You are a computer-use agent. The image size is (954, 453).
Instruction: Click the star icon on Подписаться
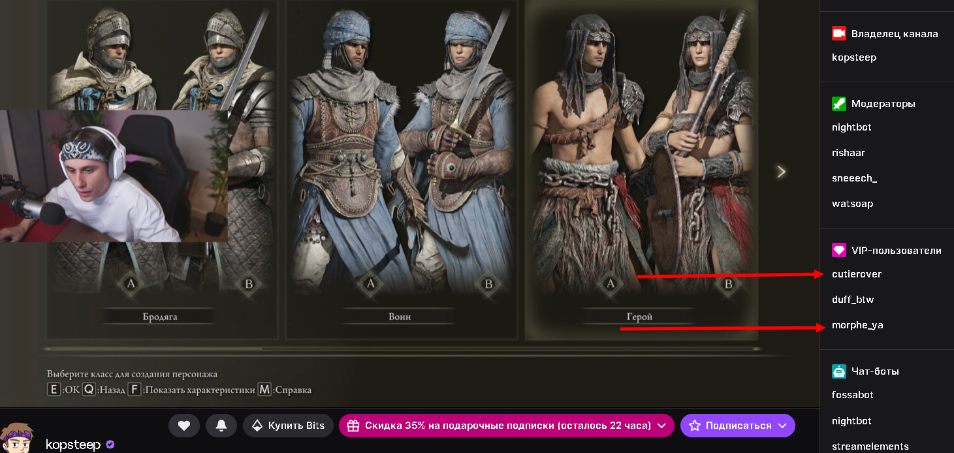695,426
